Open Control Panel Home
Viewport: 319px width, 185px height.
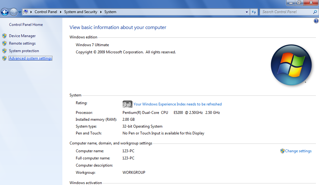coord(26,25)
